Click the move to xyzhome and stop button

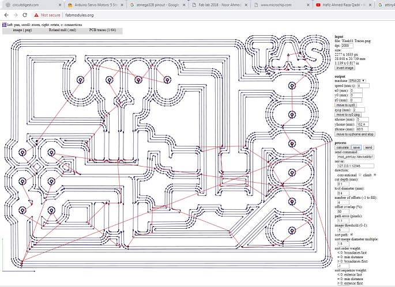pyautogui.click(x=355, y=134)
